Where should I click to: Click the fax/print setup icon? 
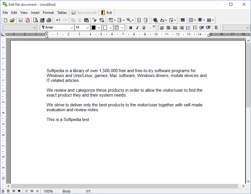coord(42,20)
